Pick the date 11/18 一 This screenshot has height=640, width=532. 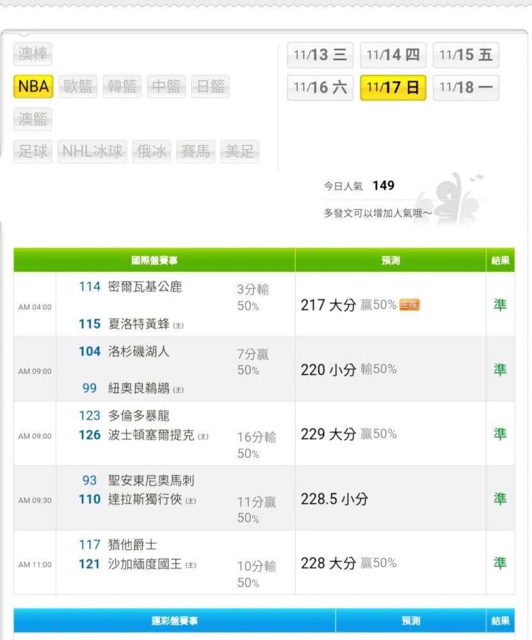[x=466, y=87]
